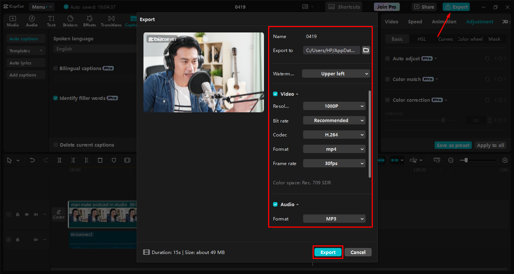Open the video Format dropdown showing mp4
This screenshot has width=514, height=274.
[x=334, y=149]
